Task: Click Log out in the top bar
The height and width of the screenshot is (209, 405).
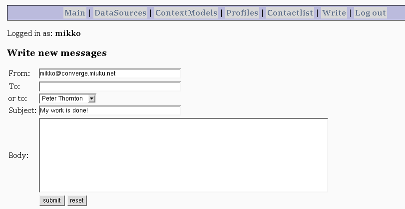Action: tap(371, 12)
